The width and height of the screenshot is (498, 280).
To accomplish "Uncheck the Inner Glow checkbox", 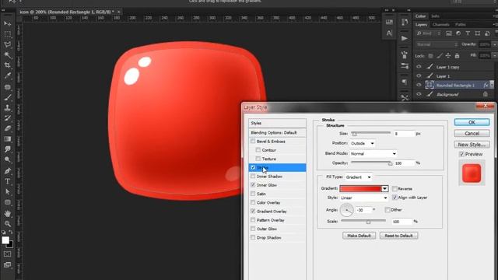I will (x=253, y=185).
